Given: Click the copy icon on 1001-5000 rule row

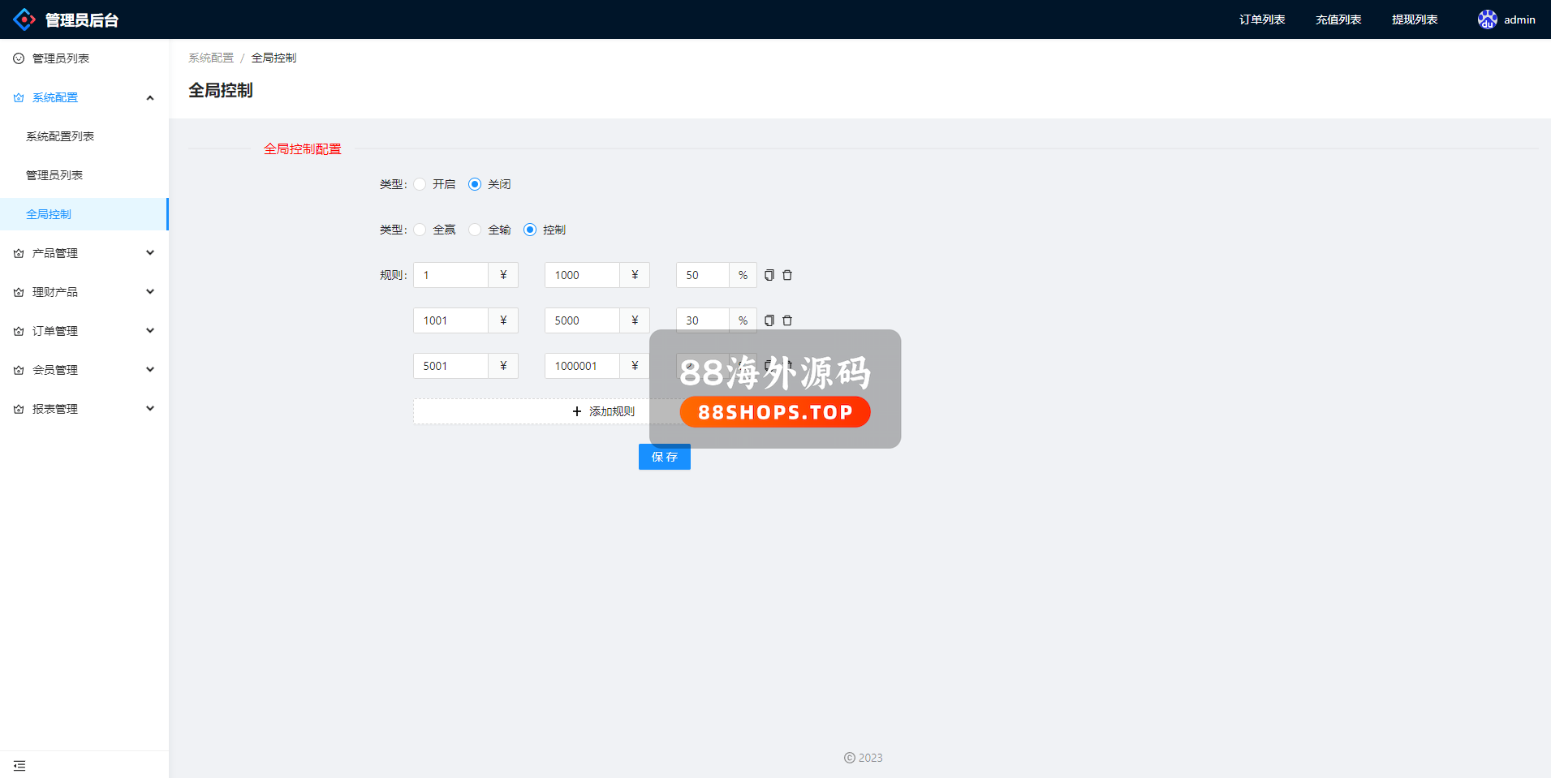Looking at the screenshot, I should (x=769, y=320).
